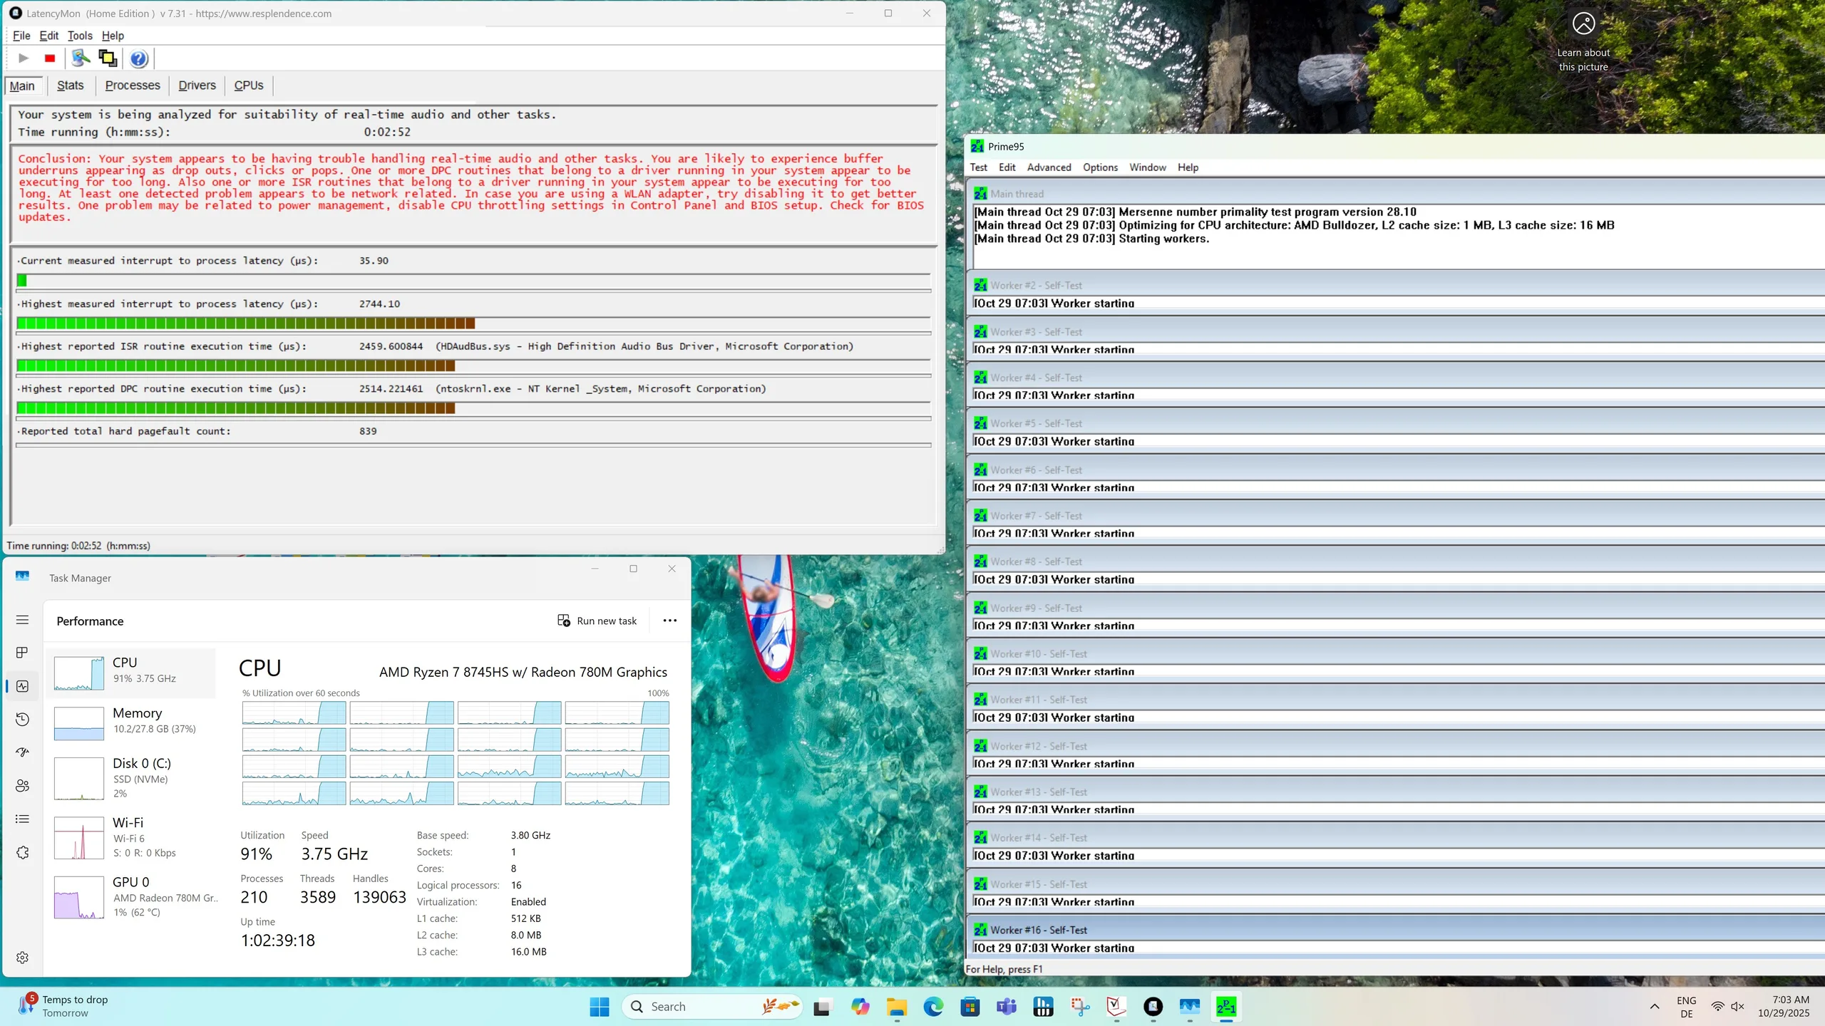
Task: Expand Task Manager hamburger navigation menu
Action: [22, 620]
